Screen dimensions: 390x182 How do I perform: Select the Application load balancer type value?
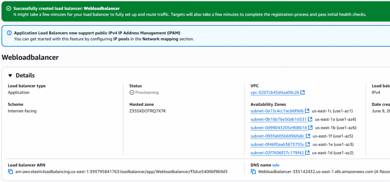tap(19, 93)
